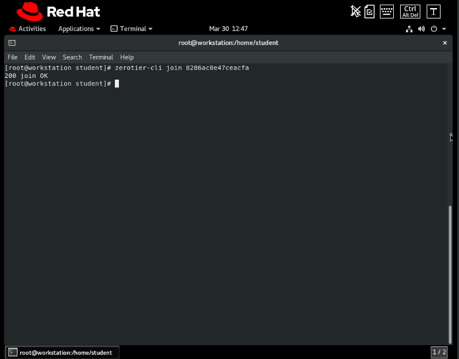
Task: Expand the system menu arrow
Action: pos(444,29)
